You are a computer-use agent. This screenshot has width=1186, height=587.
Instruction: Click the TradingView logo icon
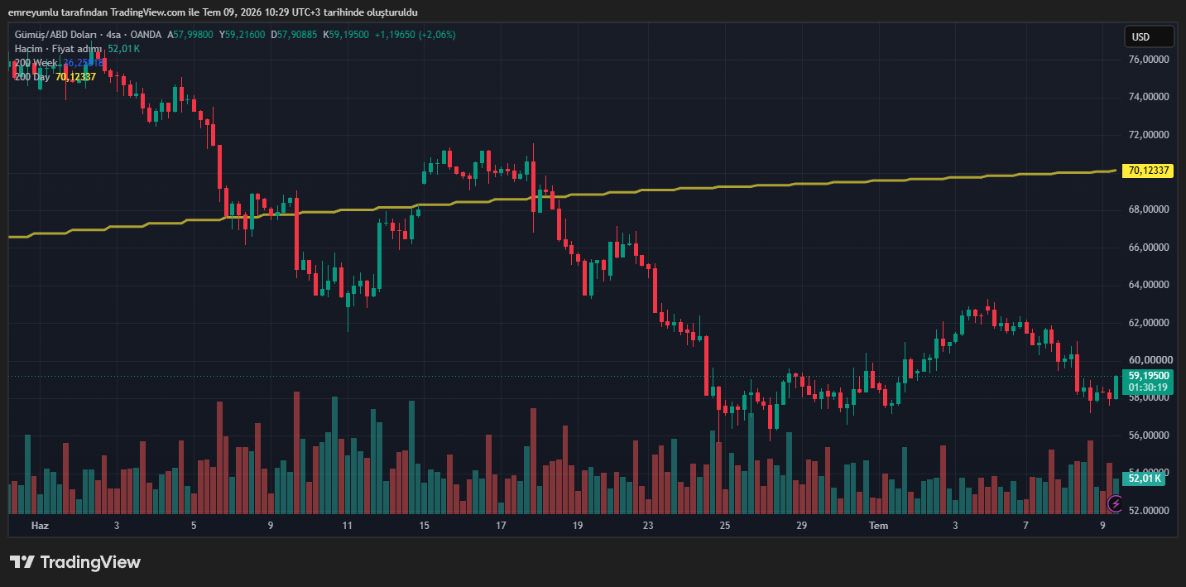point(22,562)
